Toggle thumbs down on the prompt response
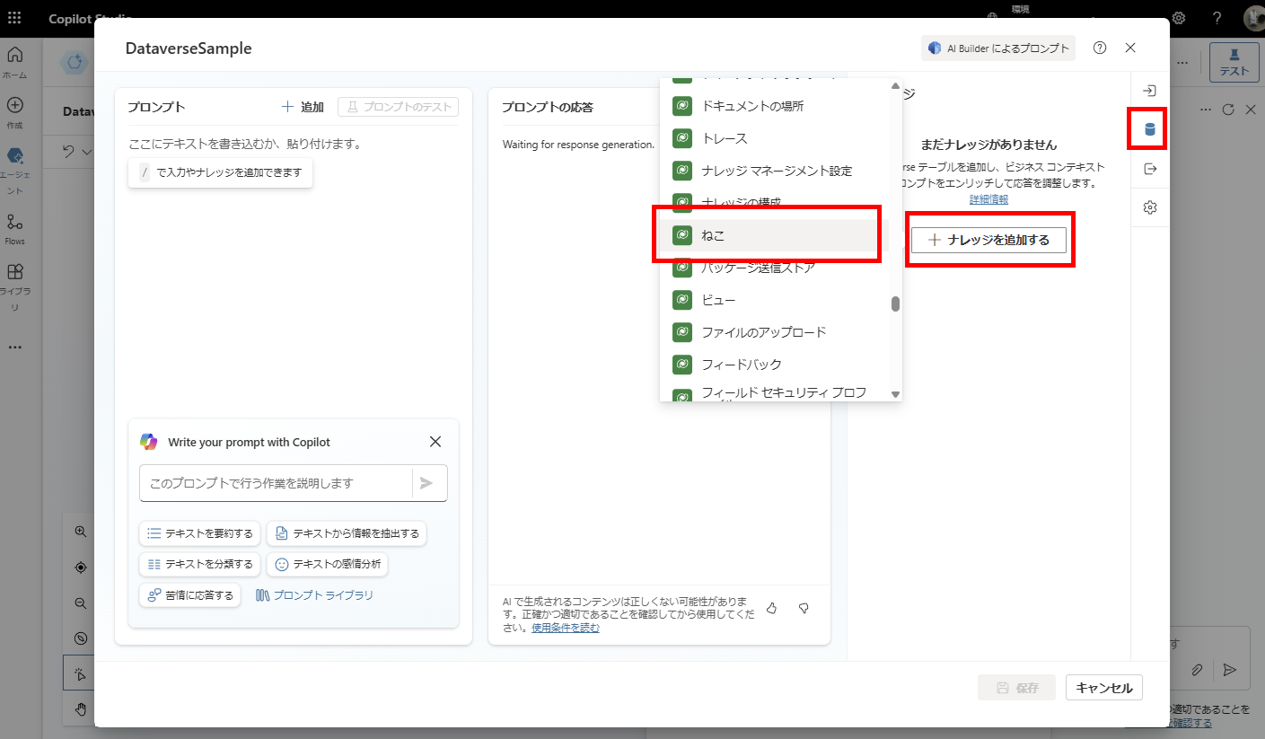Viewport: 1265px width, 739px height. click(803, 608)
